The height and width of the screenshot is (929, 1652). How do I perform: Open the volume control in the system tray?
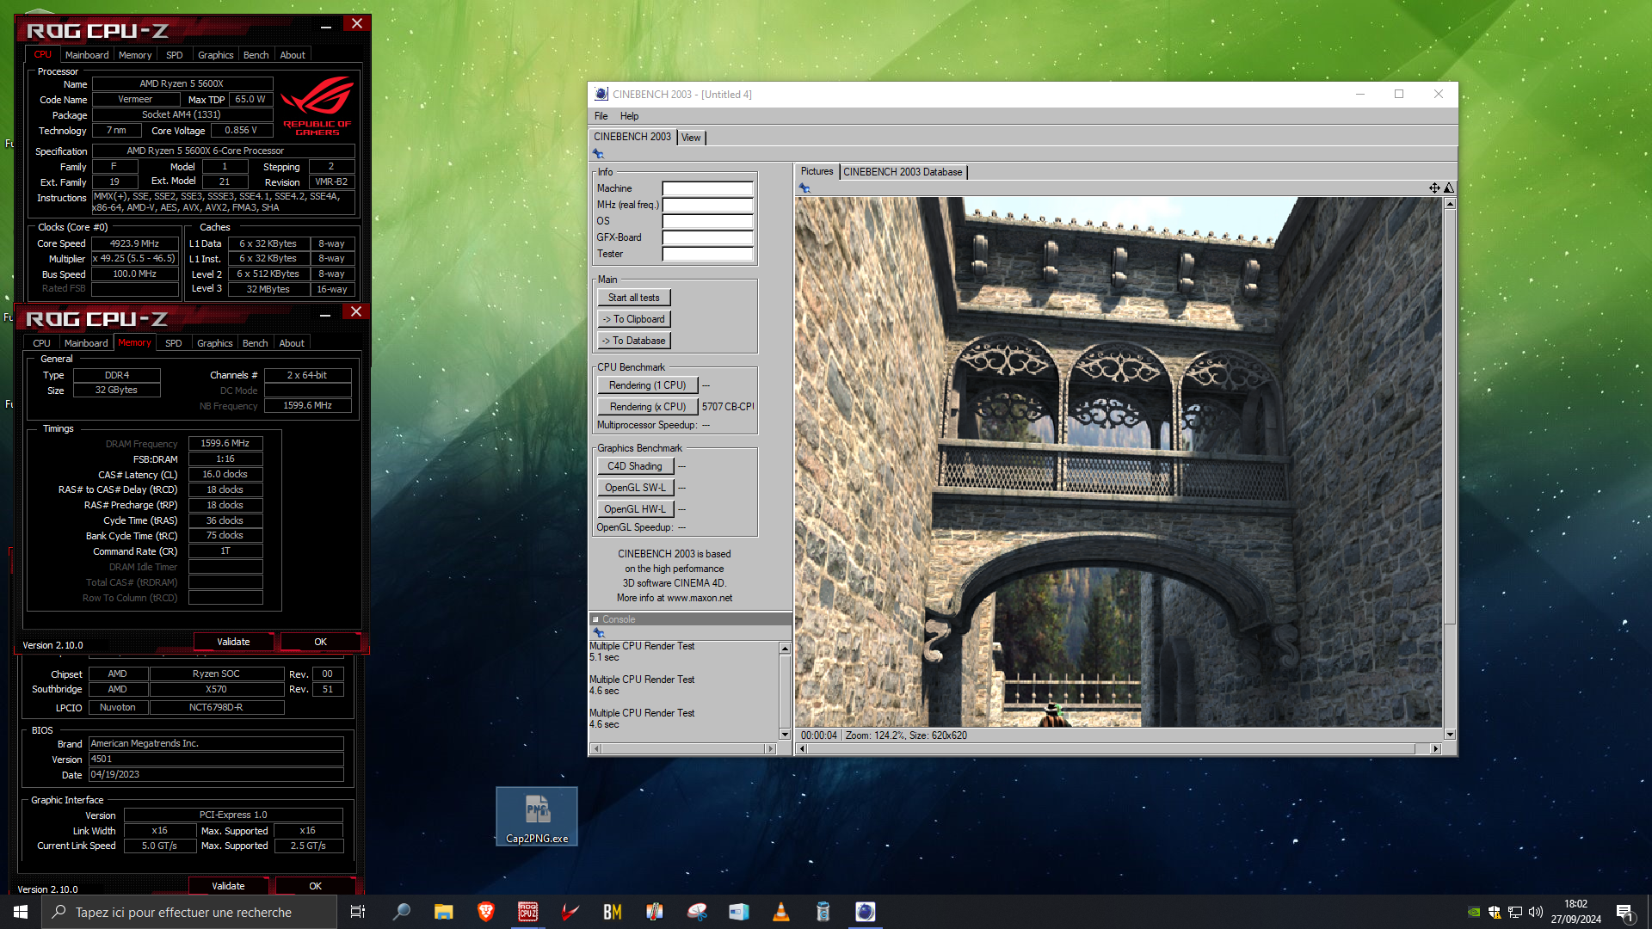(x=1536, y=912)
